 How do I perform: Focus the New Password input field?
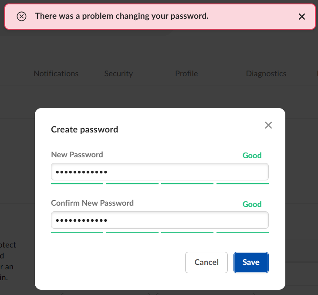pos(159,172)
